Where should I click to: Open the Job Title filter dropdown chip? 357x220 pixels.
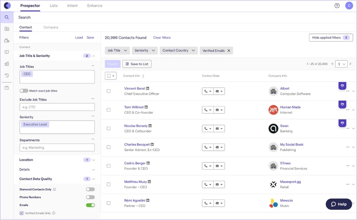[x=117, y=50]
